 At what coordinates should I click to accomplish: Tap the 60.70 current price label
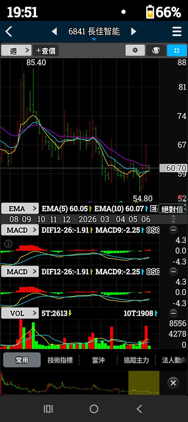point(173,168)
